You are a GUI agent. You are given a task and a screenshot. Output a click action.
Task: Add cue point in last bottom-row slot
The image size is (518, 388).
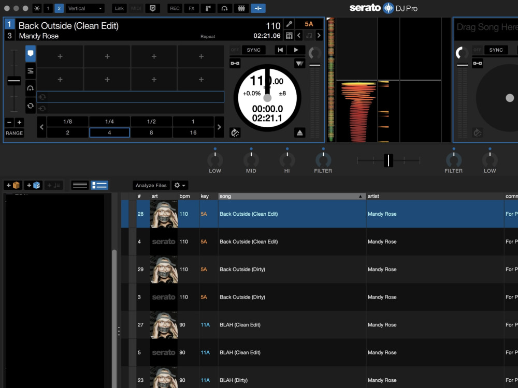[201, 80]
